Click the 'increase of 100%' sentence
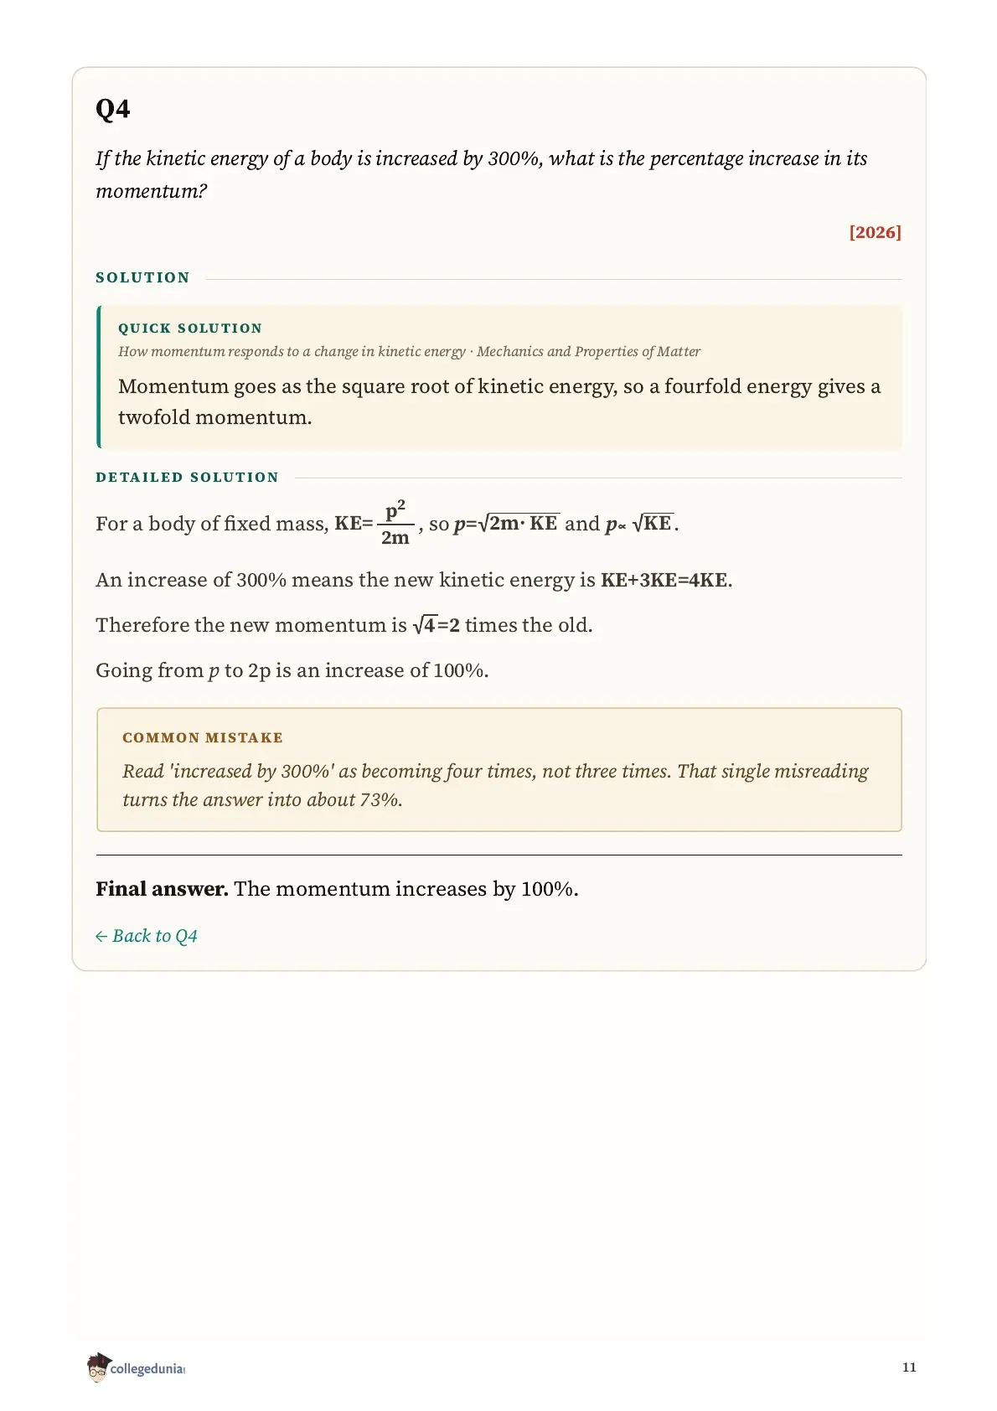 292,670
